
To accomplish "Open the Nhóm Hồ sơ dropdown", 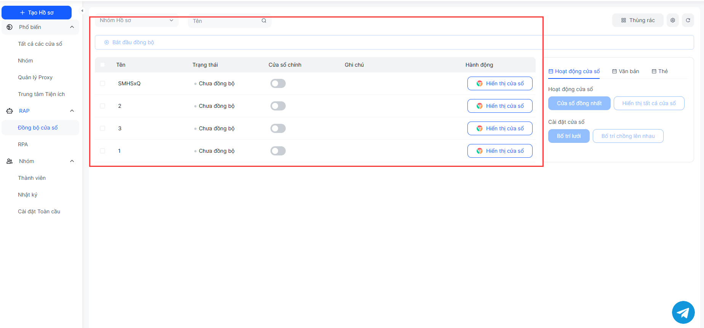I will tap(136, 21).
